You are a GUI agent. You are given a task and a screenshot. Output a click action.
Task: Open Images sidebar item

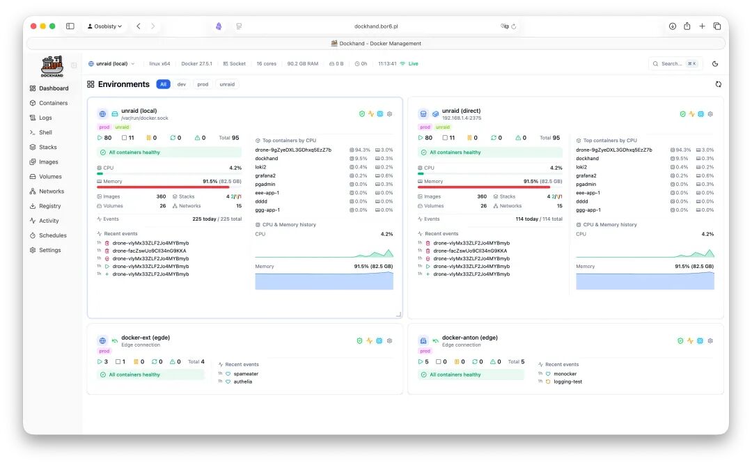tap(44, 162)
